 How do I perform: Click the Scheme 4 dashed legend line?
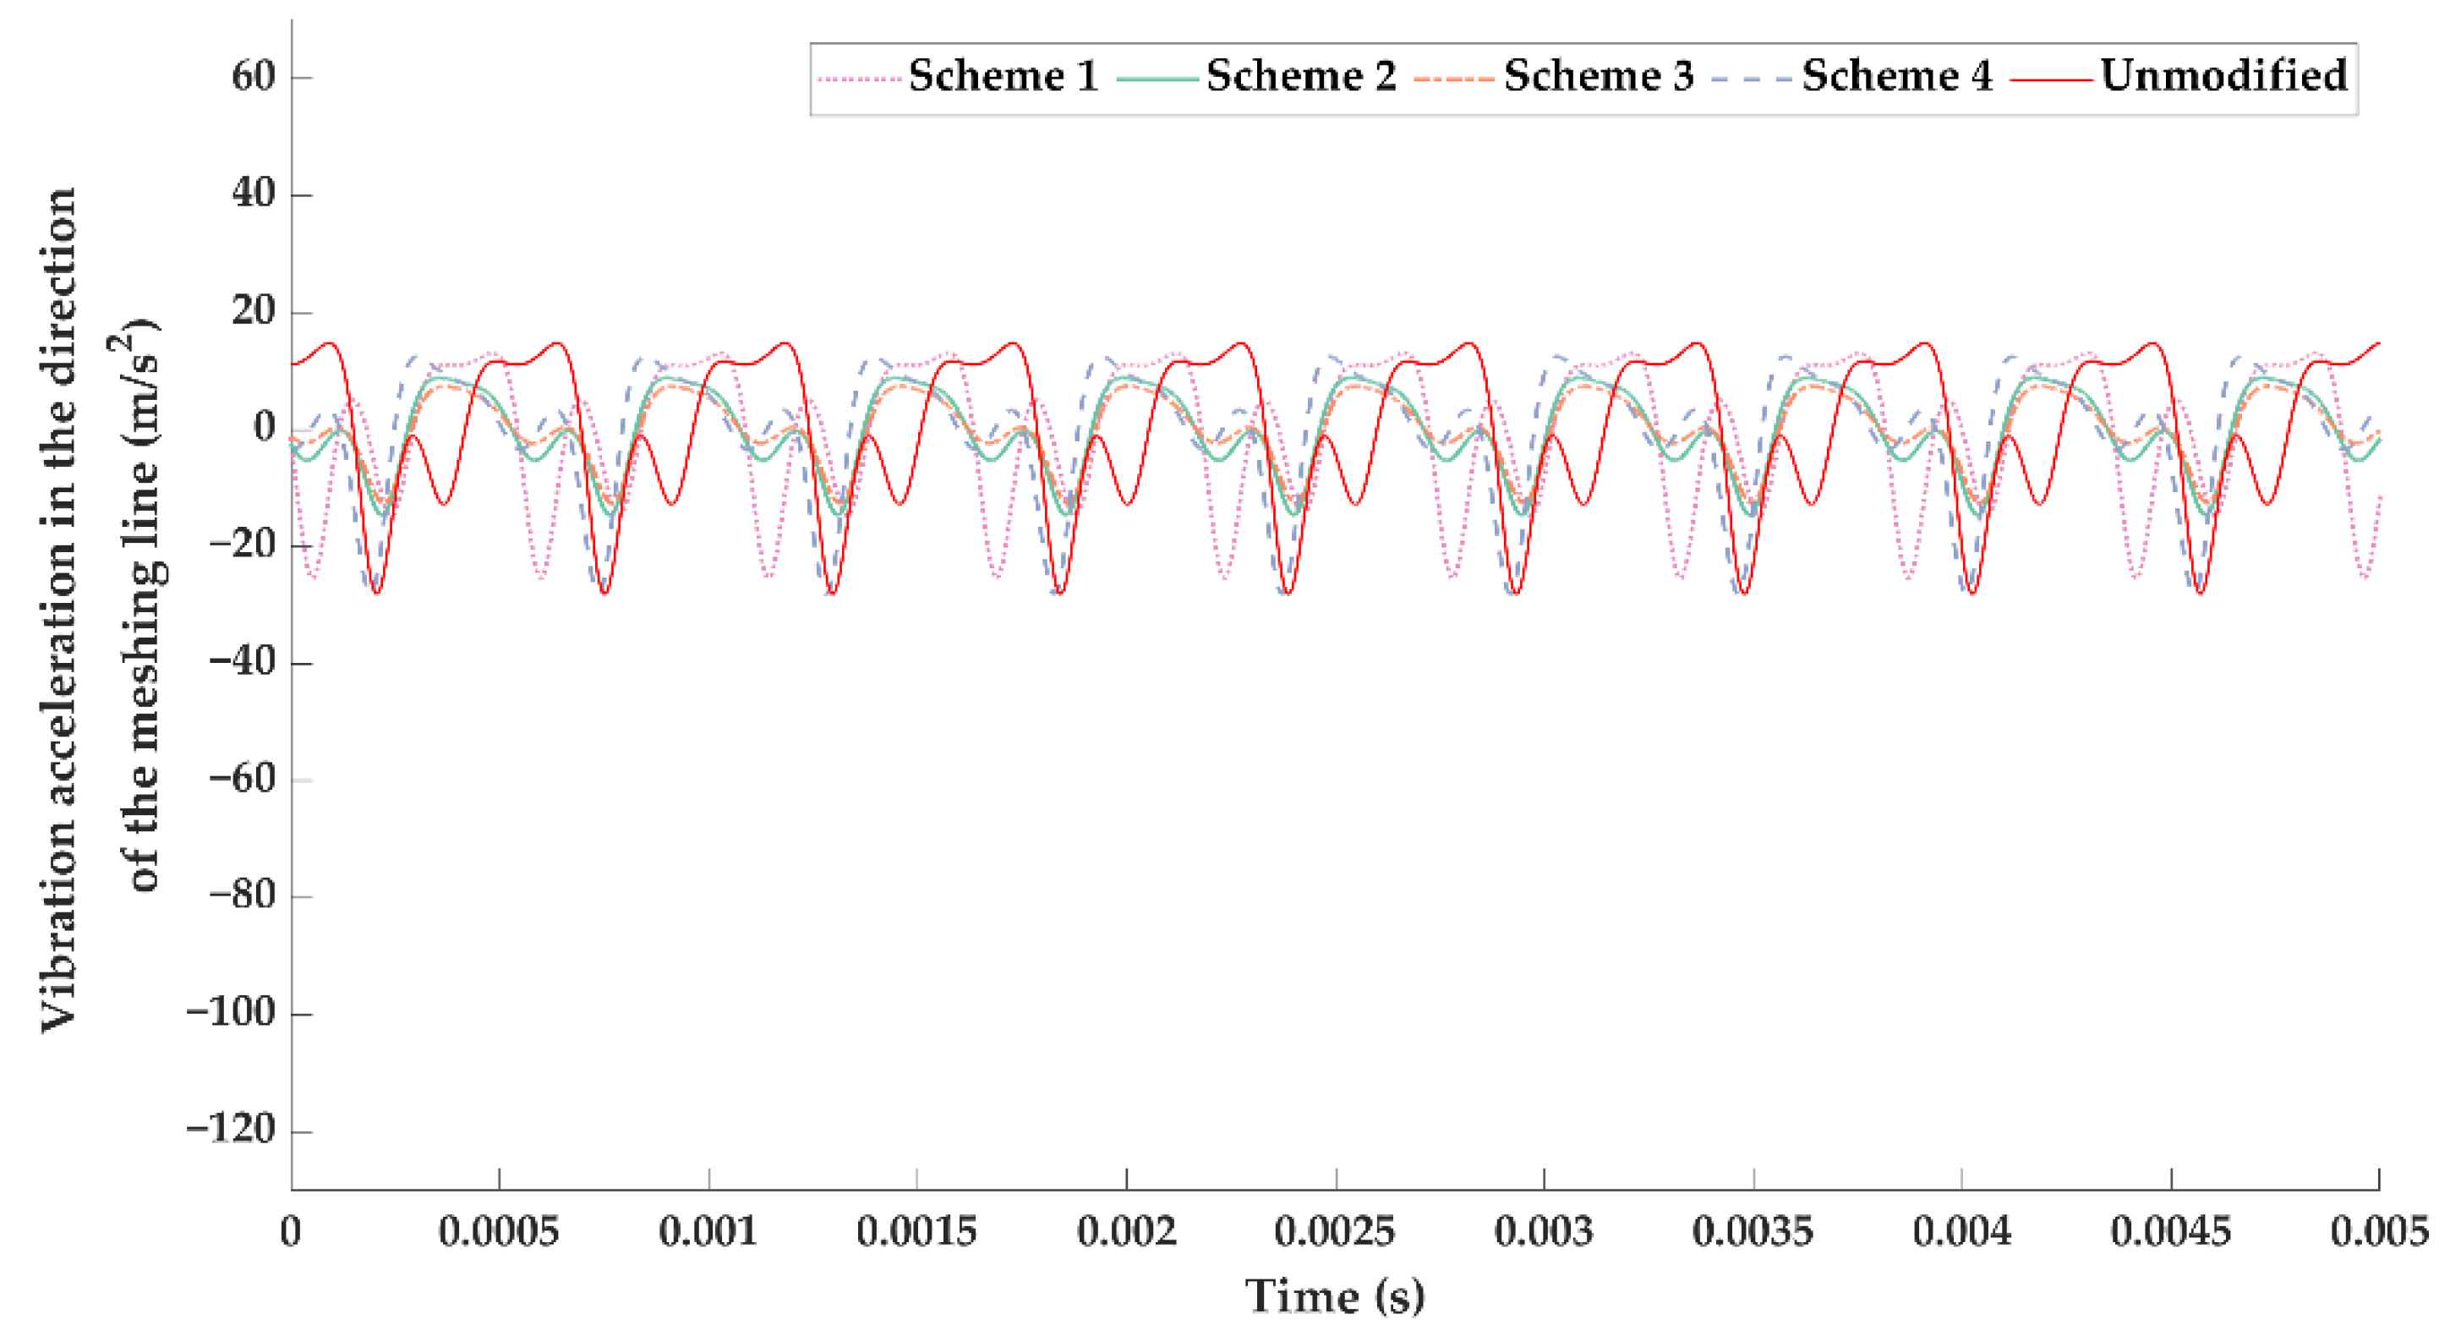1752,79
